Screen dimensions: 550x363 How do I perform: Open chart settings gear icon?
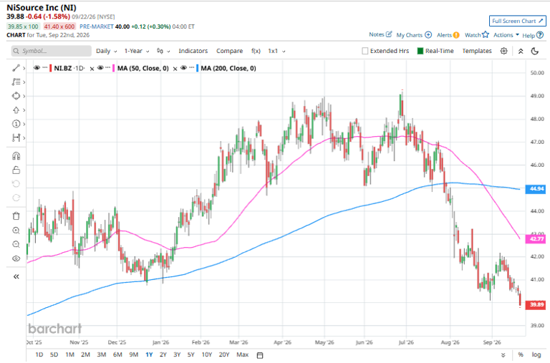coord(503,52)
